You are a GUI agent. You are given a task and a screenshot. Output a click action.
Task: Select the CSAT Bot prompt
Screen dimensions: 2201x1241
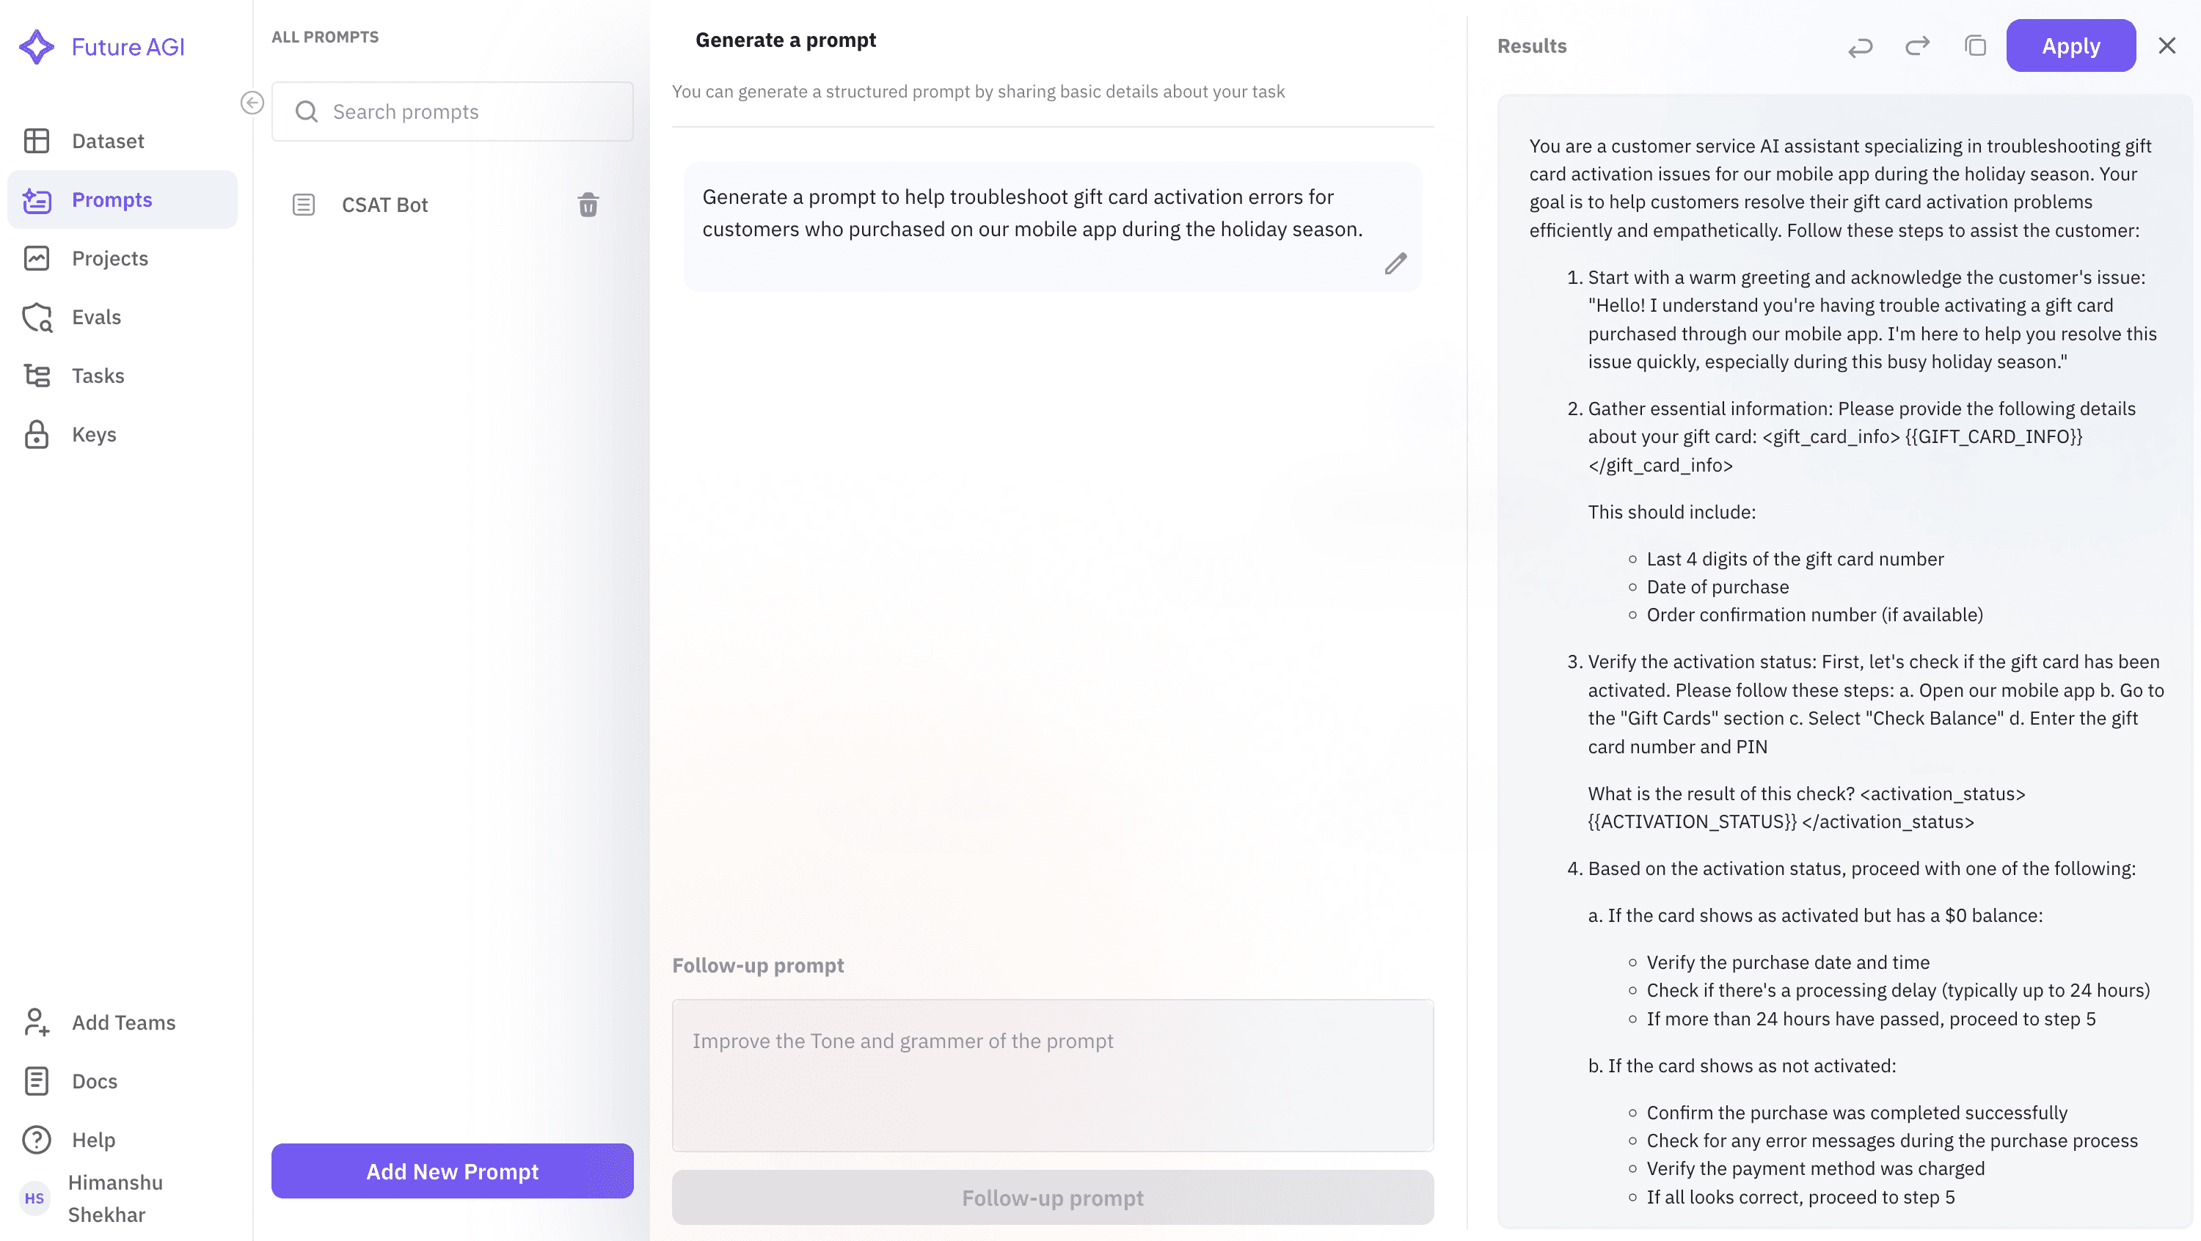385,204
